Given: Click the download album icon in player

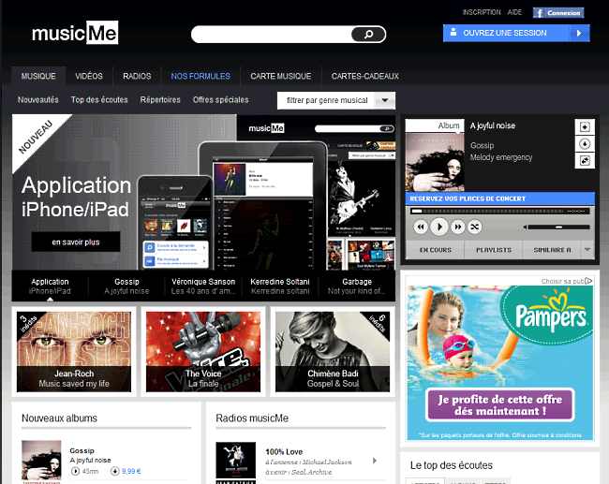Looking at the screenshot, I should 585,144.
